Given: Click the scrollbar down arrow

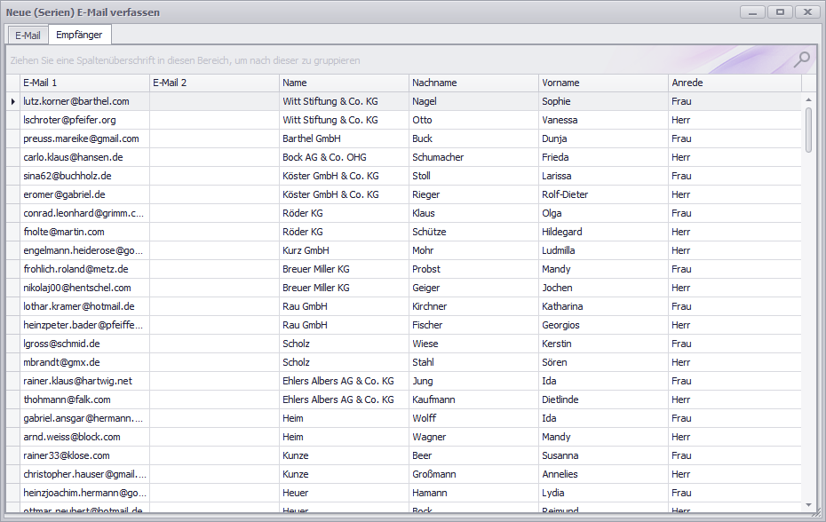Looking at the screenshot, I should coord(808,505).
